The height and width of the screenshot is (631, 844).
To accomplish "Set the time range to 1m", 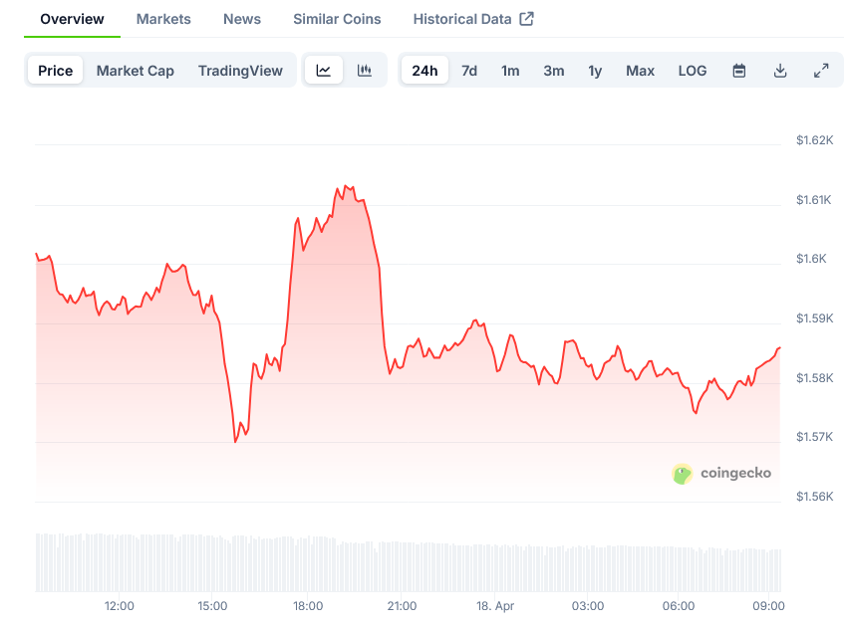I will tap(510, 71).
